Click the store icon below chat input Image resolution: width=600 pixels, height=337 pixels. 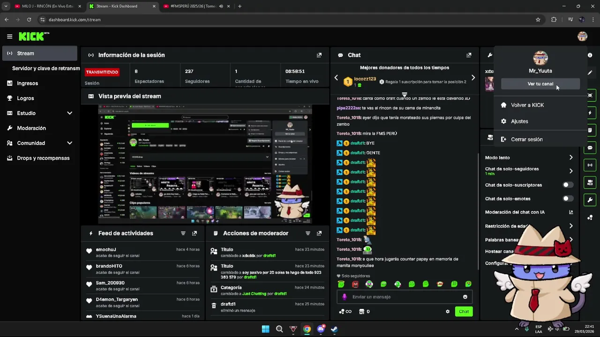(x=361, y=312)
